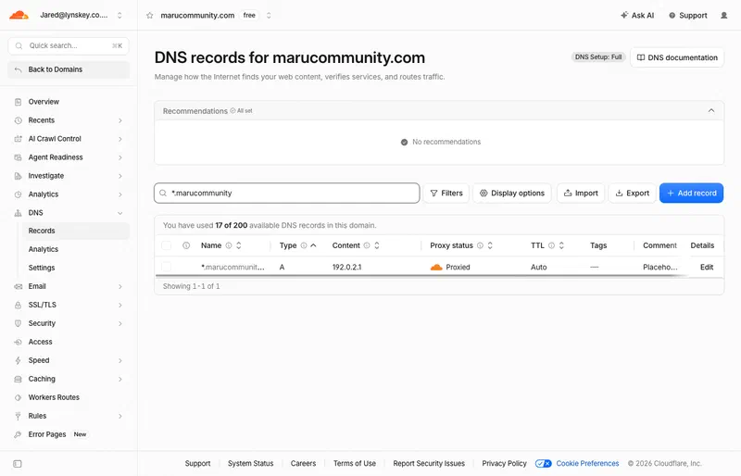Image resolution: width=741 pixels, height=476 pixels.
Task: Sort records by Name column arrows
Action: coord(239,245)
